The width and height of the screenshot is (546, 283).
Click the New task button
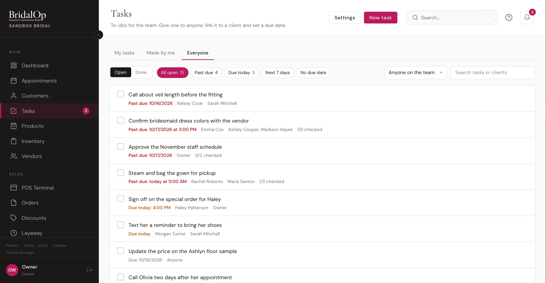click(381, 17)
